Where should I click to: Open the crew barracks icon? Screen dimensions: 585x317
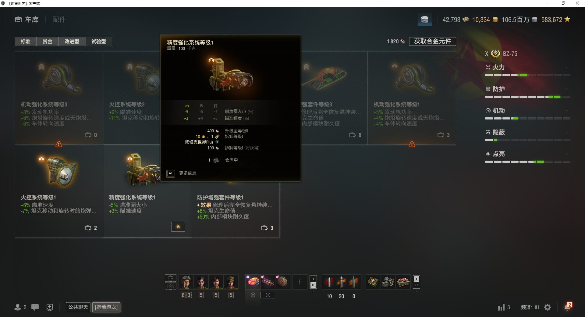coord(171,278)
